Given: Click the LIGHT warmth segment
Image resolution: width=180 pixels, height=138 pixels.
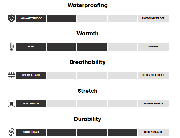Looking at the screenshot, I should point(31,47).
